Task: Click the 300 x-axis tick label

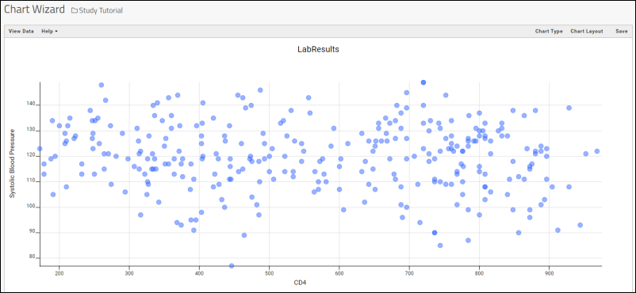Action: [129, 272]
